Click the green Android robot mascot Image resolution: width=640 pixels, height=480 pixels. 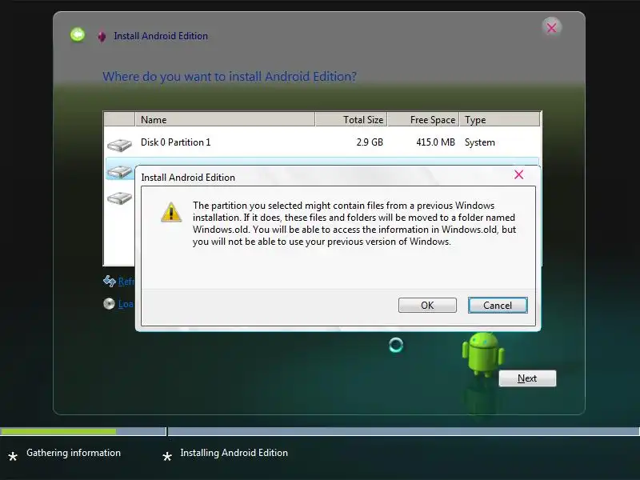coord(483,354)
